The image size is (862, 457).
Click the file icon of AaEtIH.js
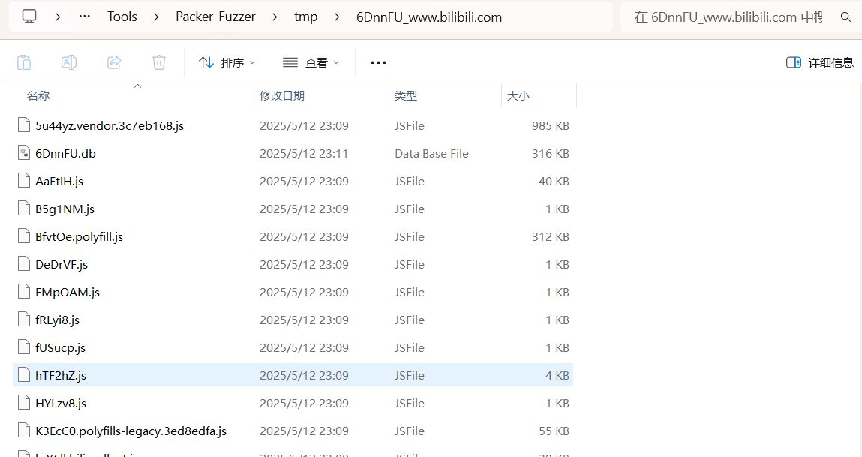(24, 180)
